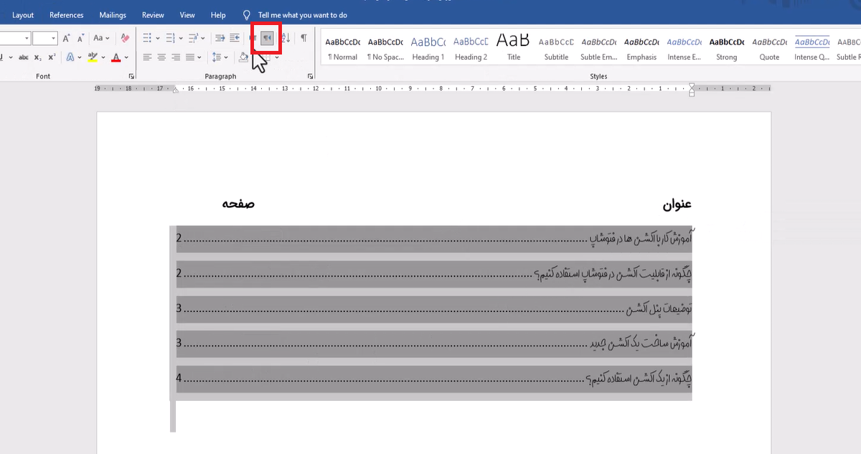Apply the red font color swatch

coord(116,58)
